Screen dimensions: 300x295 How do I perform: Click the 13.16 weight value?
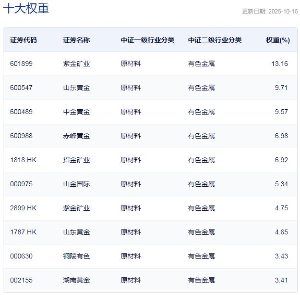tap(279, 64)
